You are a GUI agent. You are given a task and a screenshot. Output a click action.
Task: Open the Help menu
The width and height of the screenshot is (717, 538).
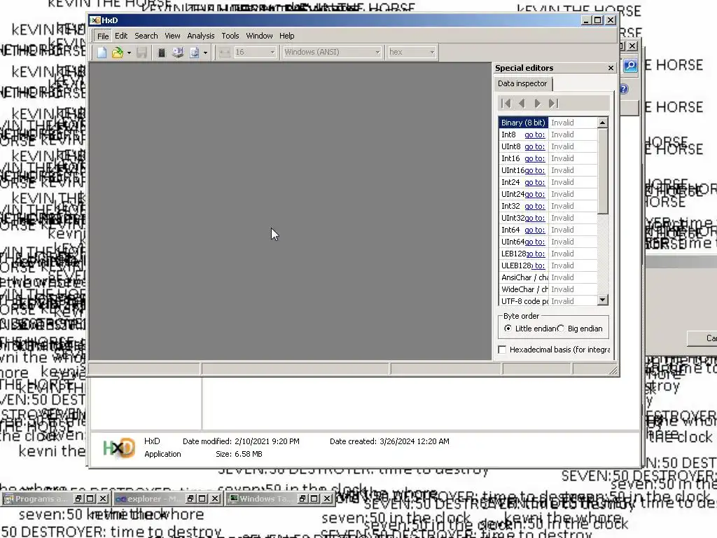(x=286, y=36)
